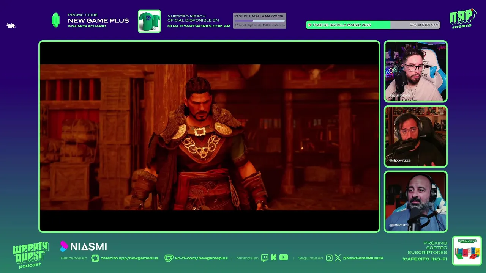Click the INSUMOS ACUARIO text
The image size is (486, 273).
point(87,26)
